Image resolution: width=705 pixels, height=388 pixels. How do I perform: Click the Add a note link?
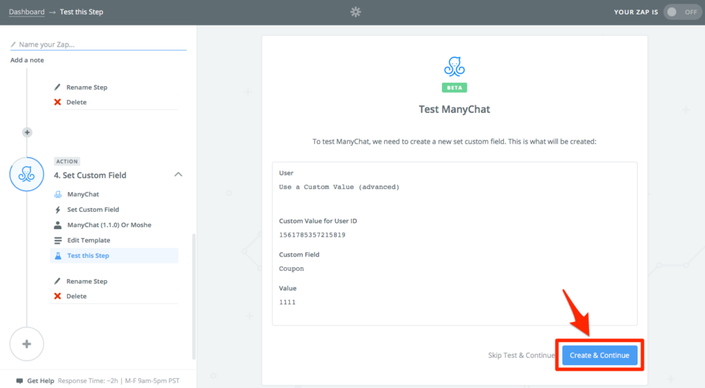click(x=27, y=60)
